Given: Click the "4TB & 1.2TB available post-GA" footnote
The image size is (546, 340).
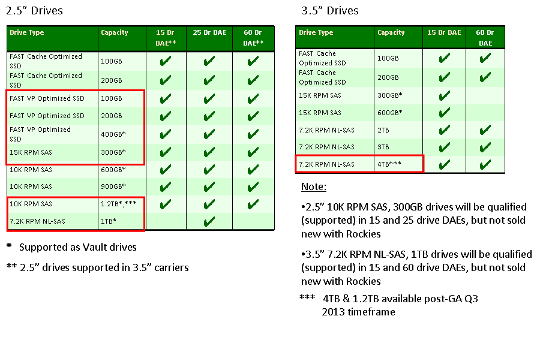Looking at the screenshot, I should point(400,305).
